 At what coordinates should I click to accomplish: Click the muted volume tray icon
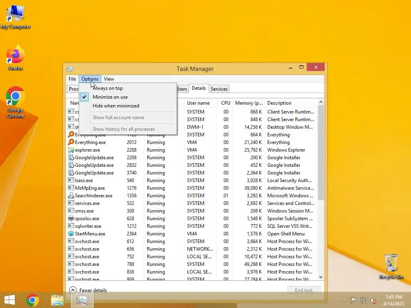(373, 300)
